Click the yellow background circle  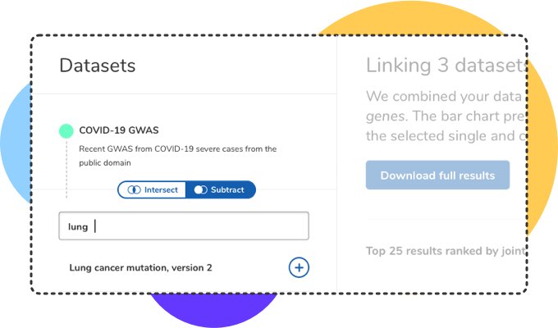pos(537,164)
